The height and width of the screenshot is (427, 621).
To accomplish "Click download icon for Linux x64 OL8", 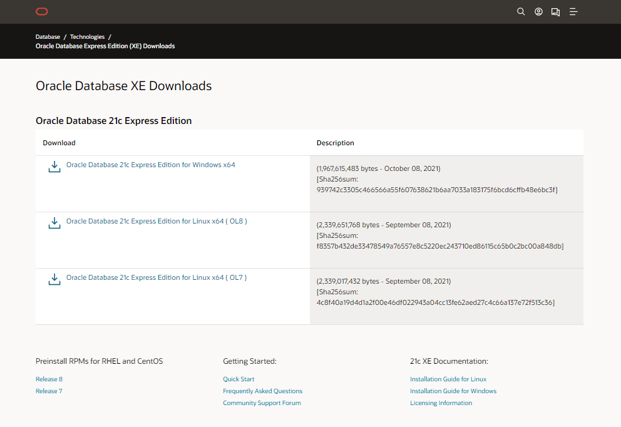I will coord(54,223).
